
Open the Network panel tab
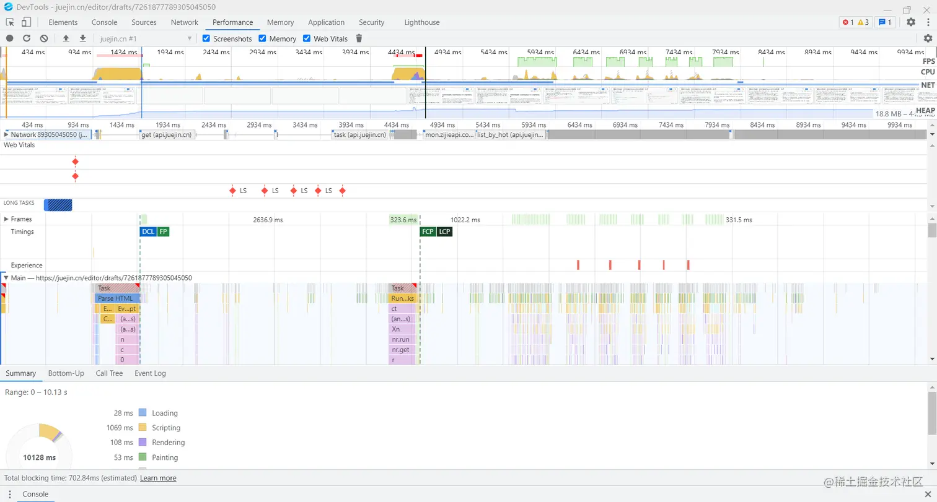coord(185,22)
